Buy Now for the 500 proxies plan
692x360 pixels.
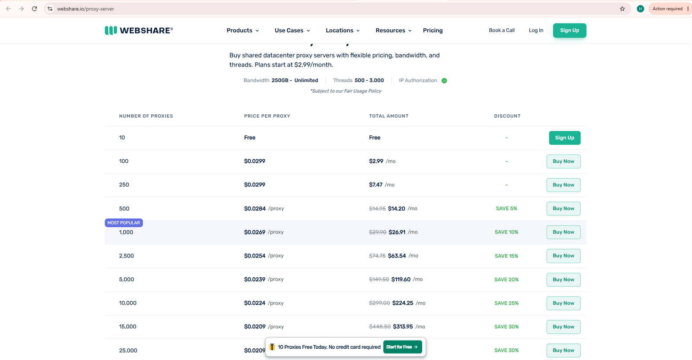564,209
